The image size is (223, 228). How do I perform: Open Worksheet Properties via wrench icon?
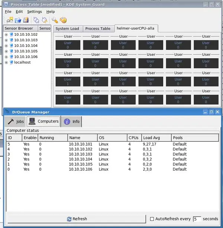(x=55, y=20)
